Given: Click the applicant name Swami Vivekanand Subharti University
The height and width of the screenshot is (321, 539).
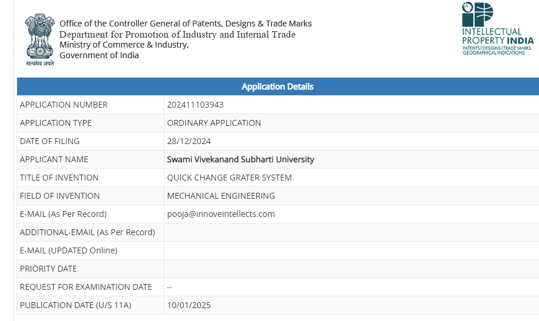Looking at the screenshot, I should [x=240, y=159].
